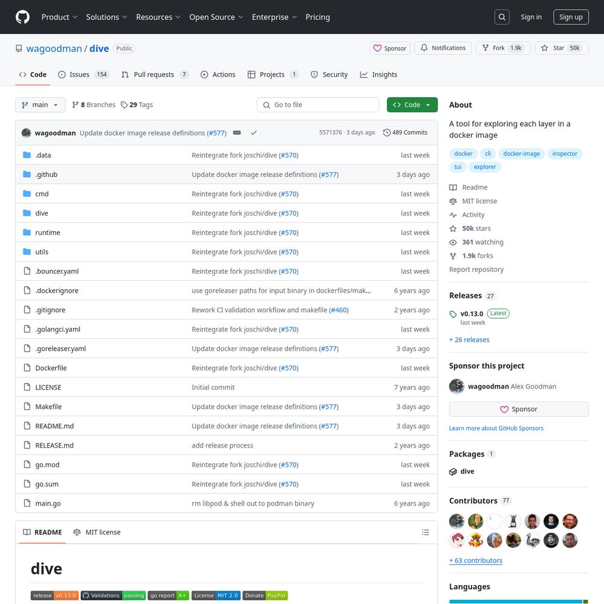The image size is (604, 604).
Task: Open the dive package
Action: [x=467, y=472]
